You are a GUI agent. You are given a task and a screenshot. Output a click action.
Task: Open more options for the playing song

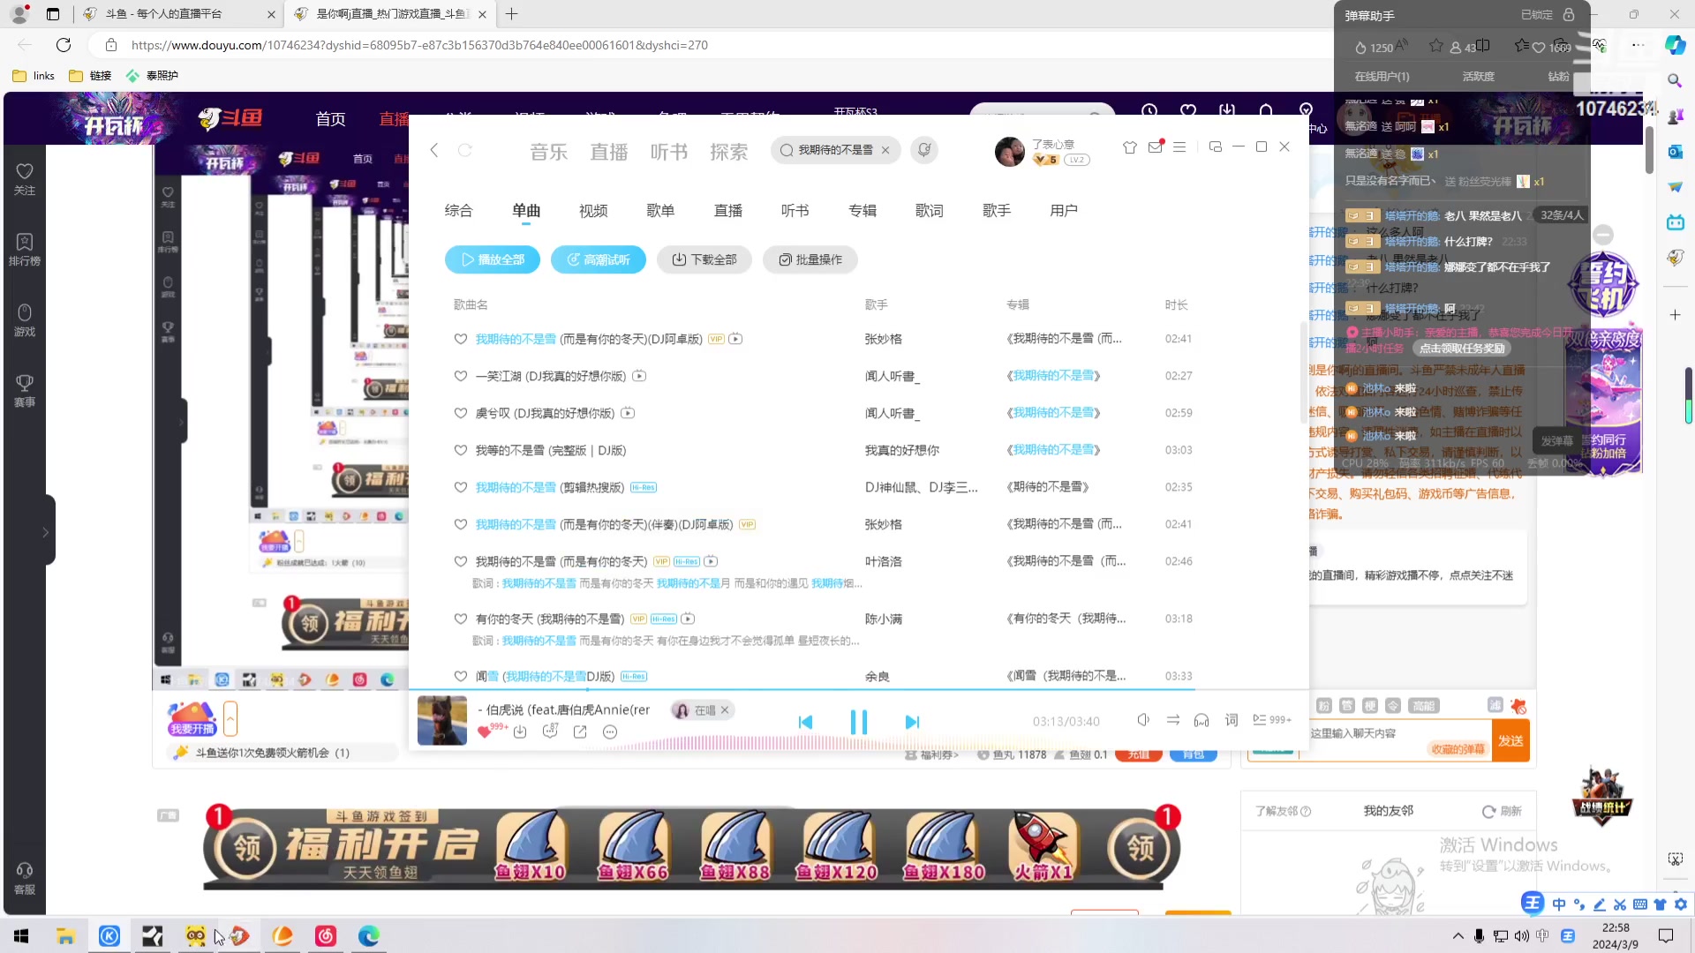[610, 732]
